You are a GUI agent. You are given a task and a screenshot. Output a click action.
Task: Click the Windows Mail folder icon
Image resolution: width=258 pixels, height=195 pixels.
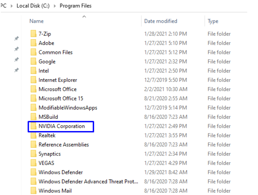(34, 190)
